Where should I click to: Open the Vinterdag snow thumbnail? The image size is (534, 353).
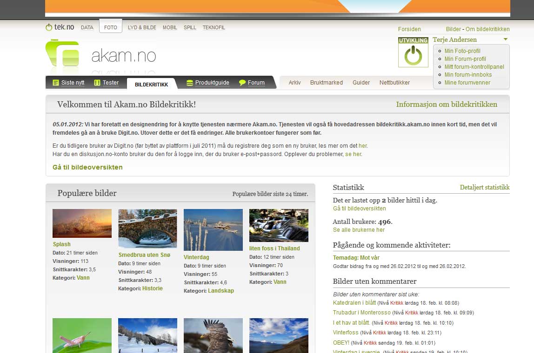tap(213, 230)
